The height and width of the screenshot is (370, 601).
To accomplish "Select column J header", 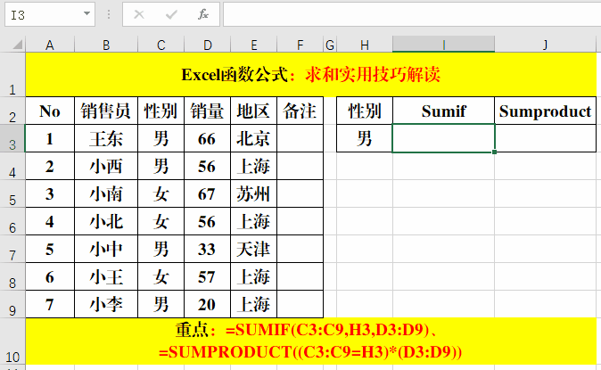I will click(x=545, y=45).
